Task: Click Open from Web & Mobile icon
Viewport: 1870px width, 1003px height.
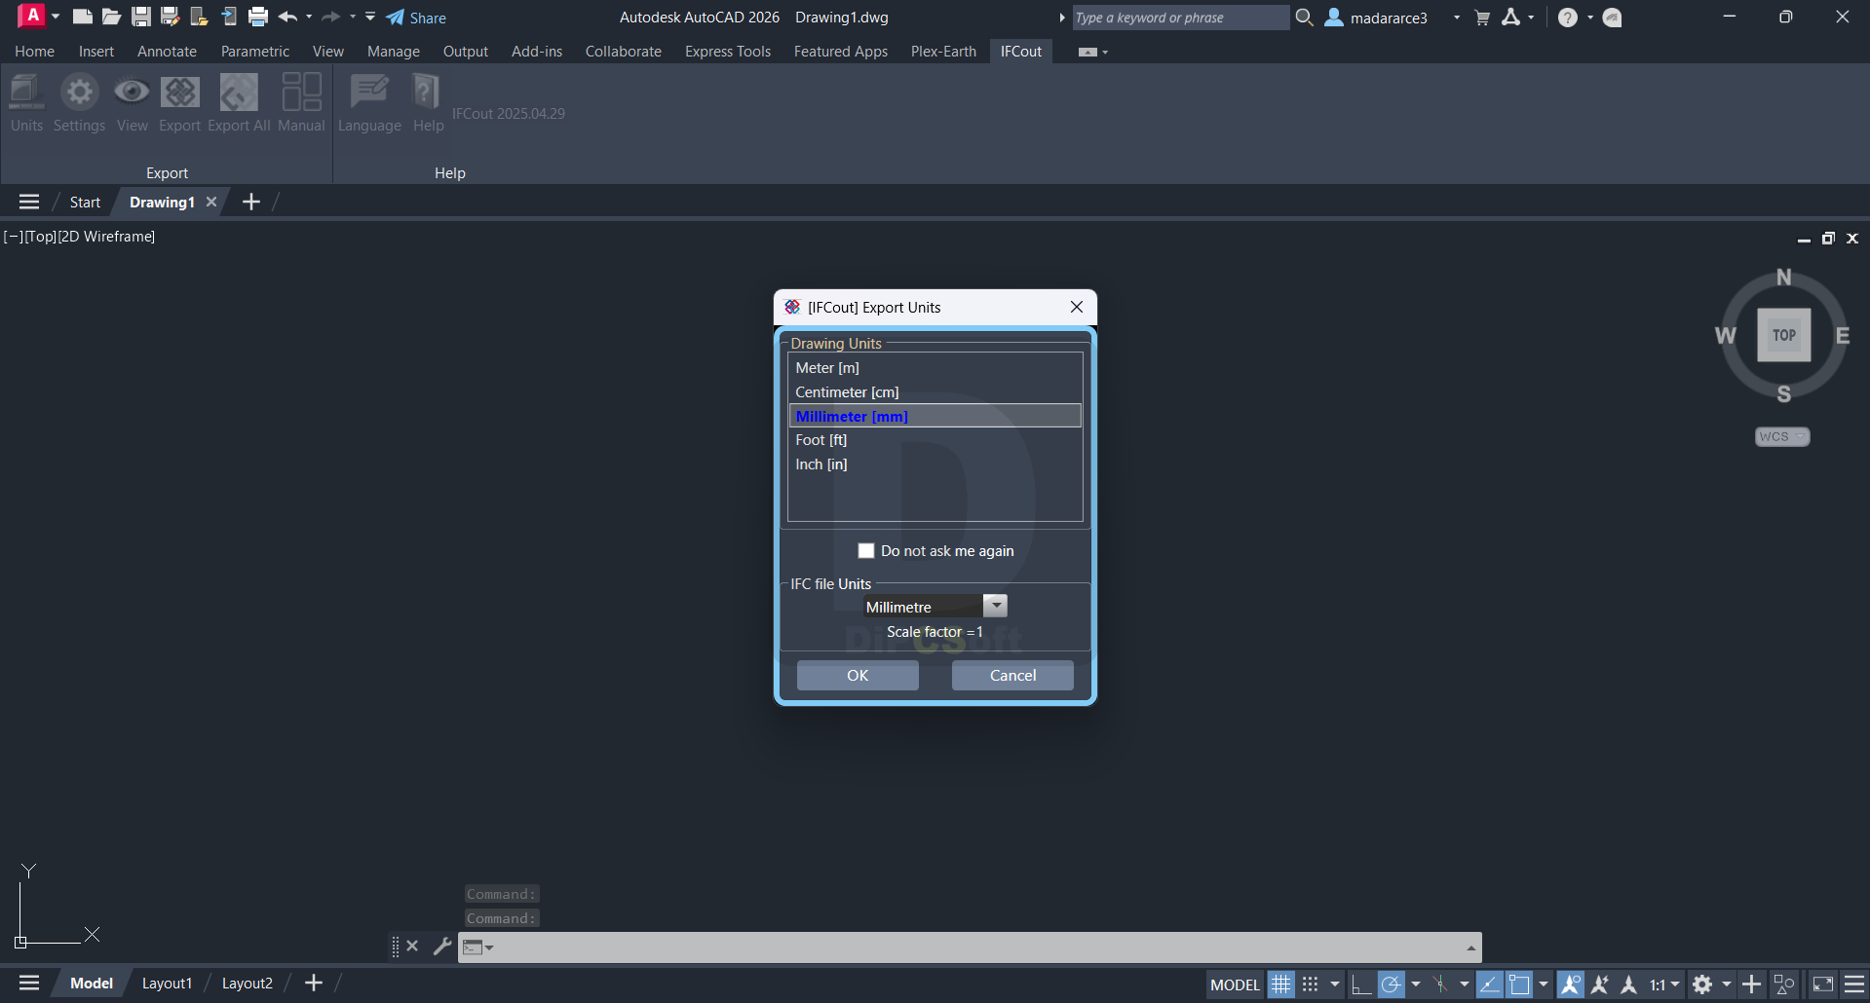Action: (200, 17)
